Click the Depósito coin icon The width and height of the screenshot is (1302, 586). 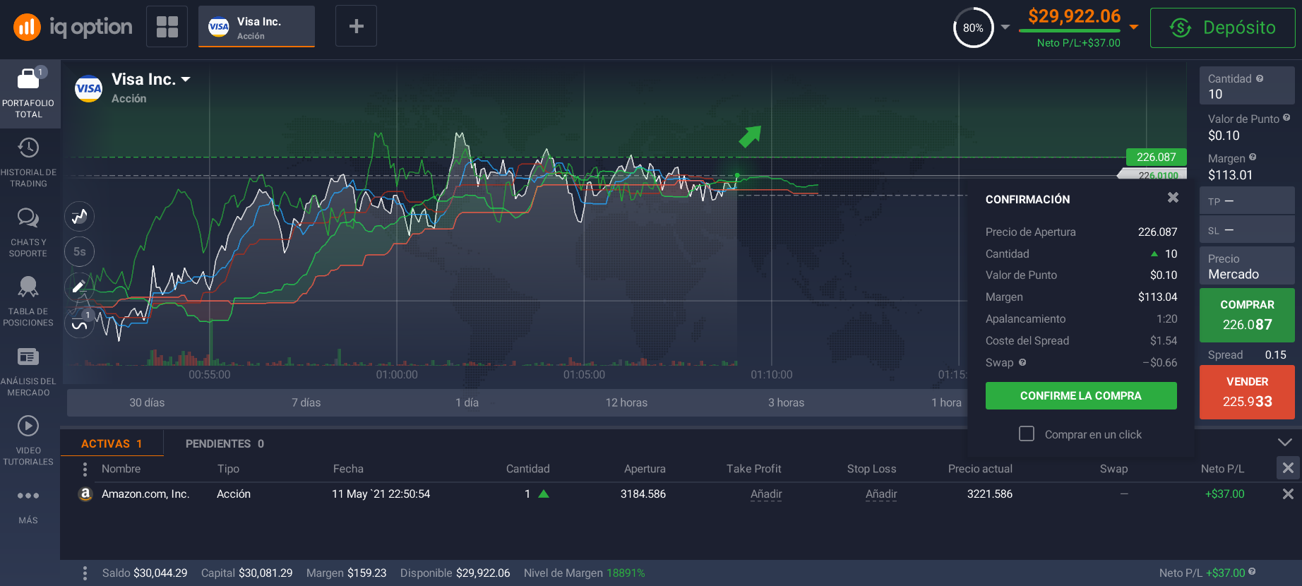[x=1181, y=28]
